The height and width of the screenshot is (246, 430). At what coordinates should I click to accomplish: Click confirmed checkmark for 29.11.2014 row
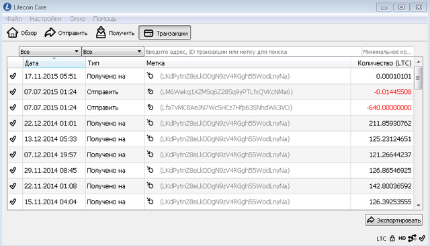[13, 170]
